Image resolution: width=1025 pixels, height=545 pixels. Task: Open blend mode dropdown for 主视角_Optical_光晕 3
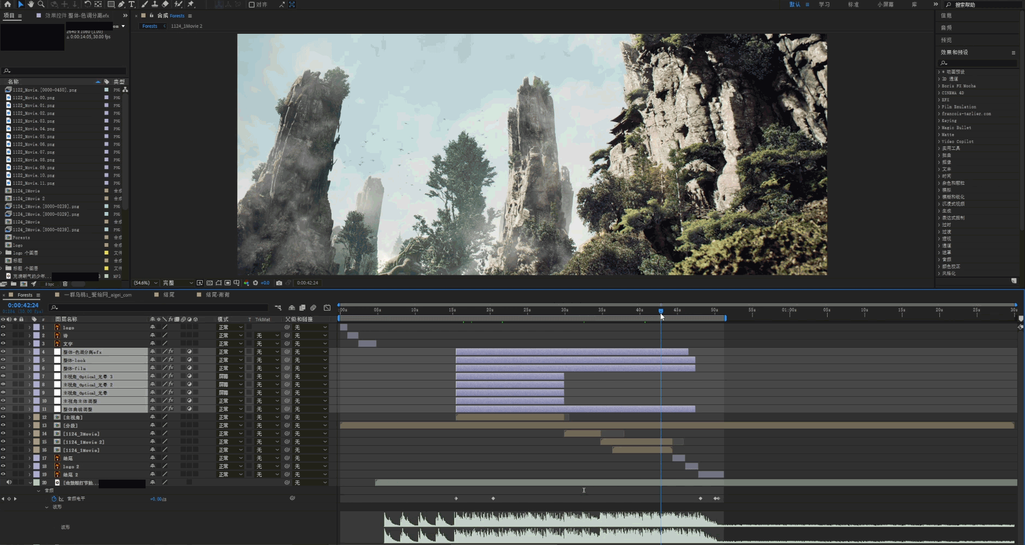click(x=230, y=377)
